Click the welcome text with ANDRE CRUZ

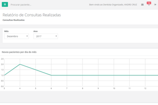[x=113, y=5]
